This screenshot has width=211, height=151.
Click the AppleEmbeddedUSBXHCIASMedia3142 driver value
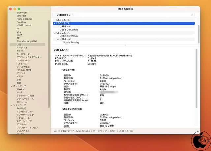point(110,56)
